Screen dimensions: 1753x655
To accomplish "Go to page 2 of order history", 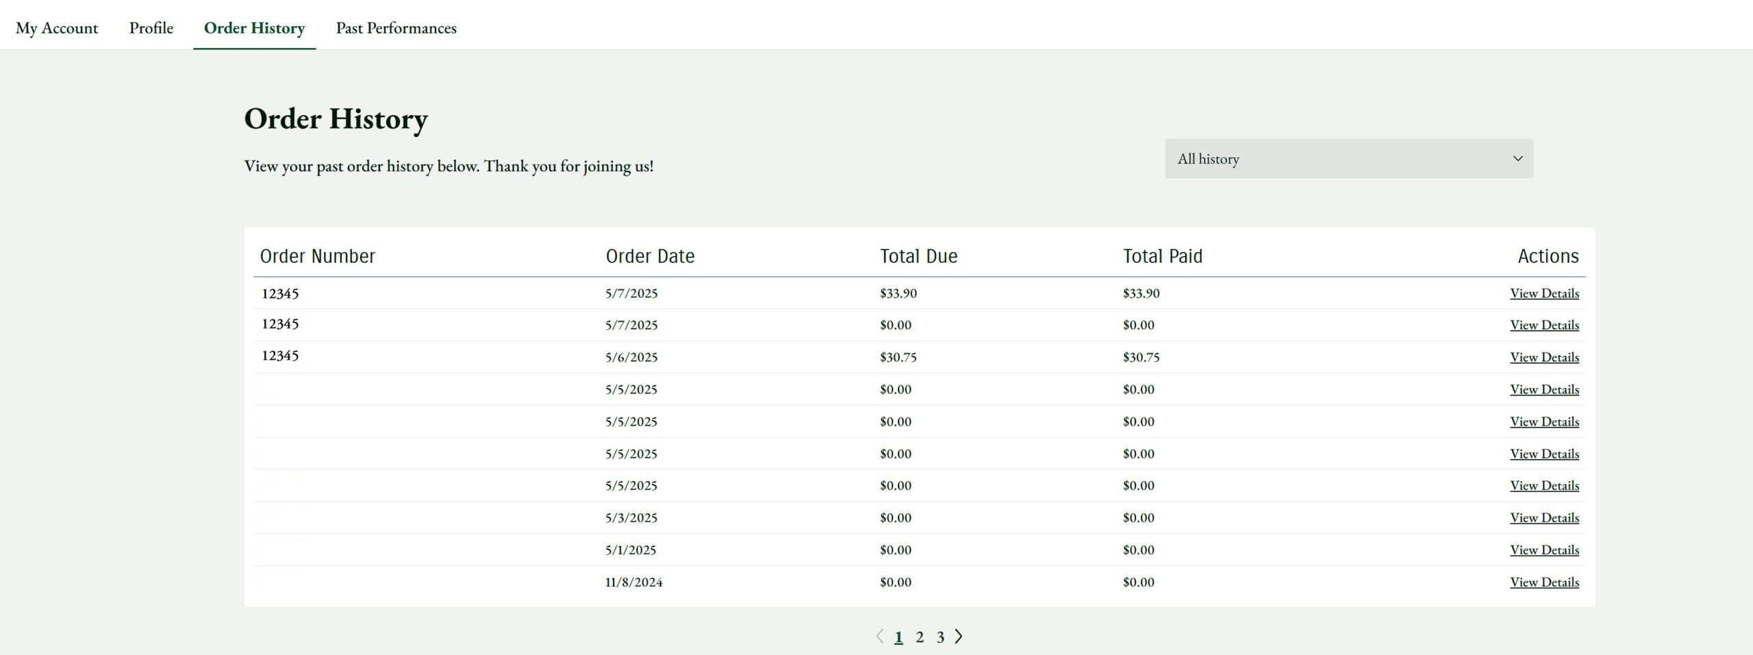I will 920,637.
